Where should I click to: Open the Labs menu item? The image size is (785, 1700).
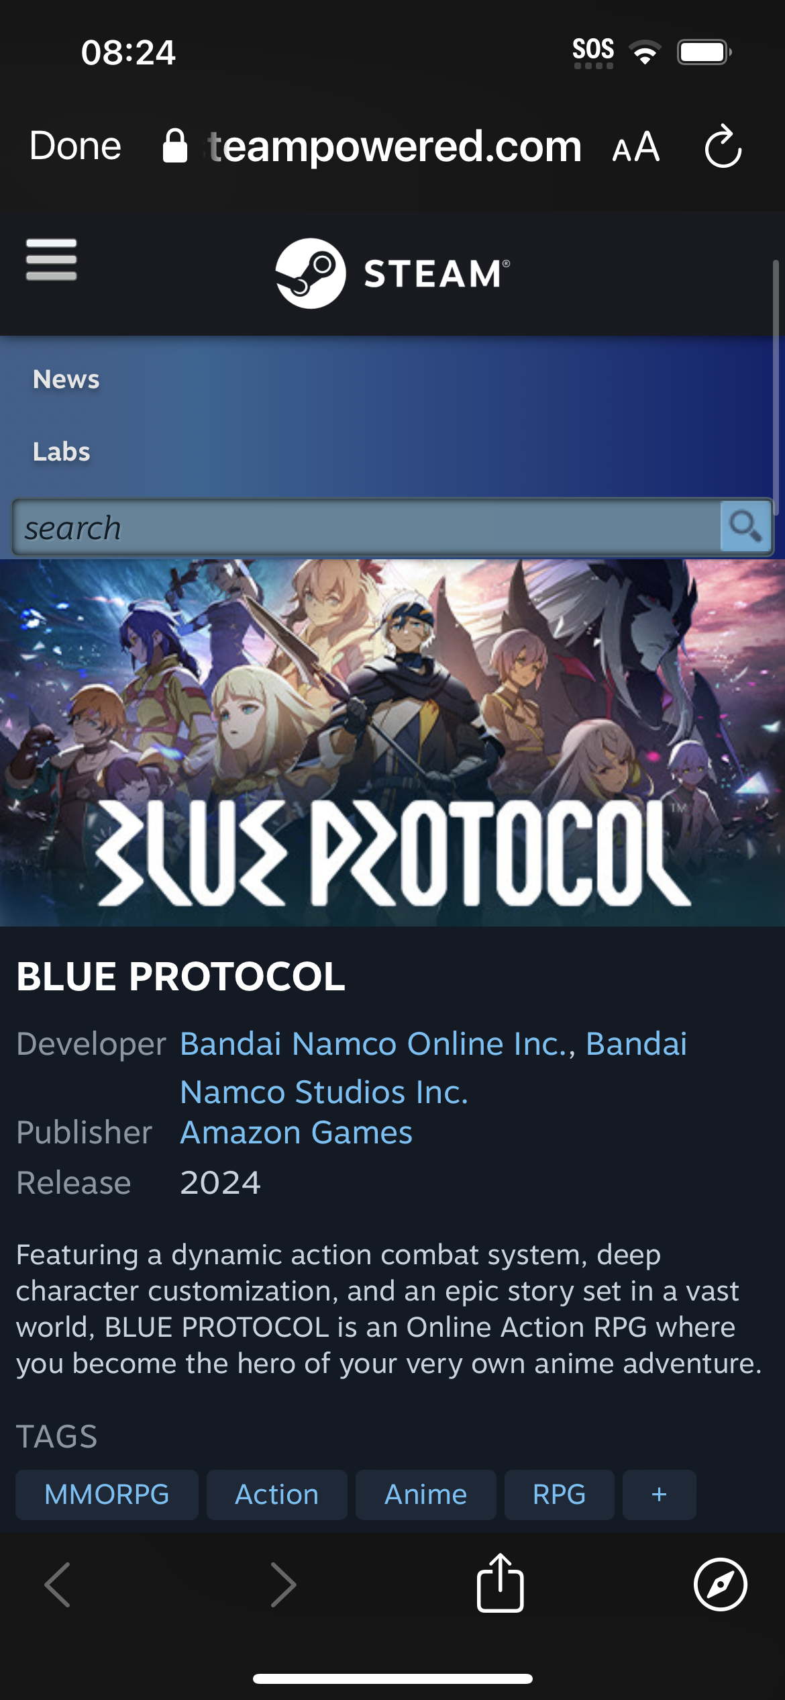[62, 452]
